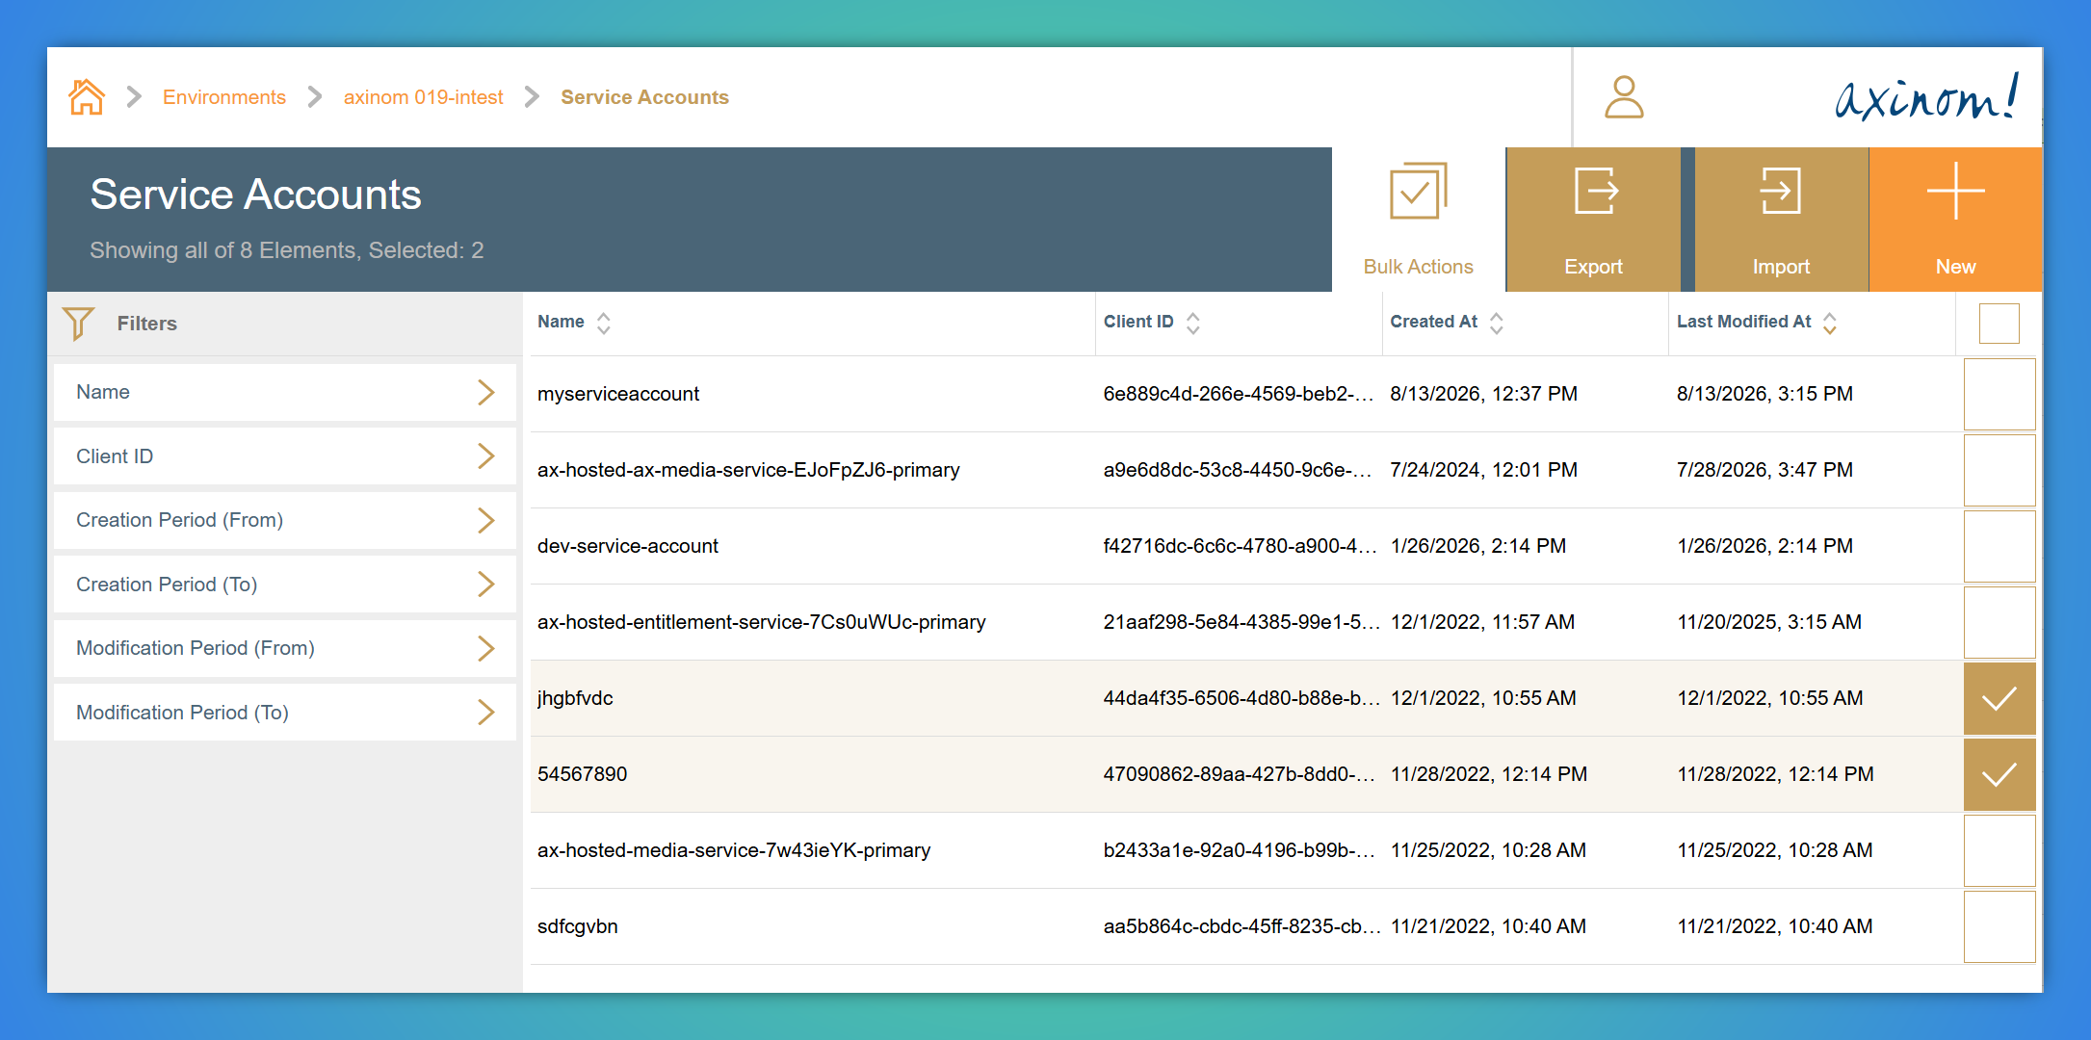Click client ID starting 6e889c4d
The width and height of the screenshot is (2091, 1040).
[x=1239, y=394]
